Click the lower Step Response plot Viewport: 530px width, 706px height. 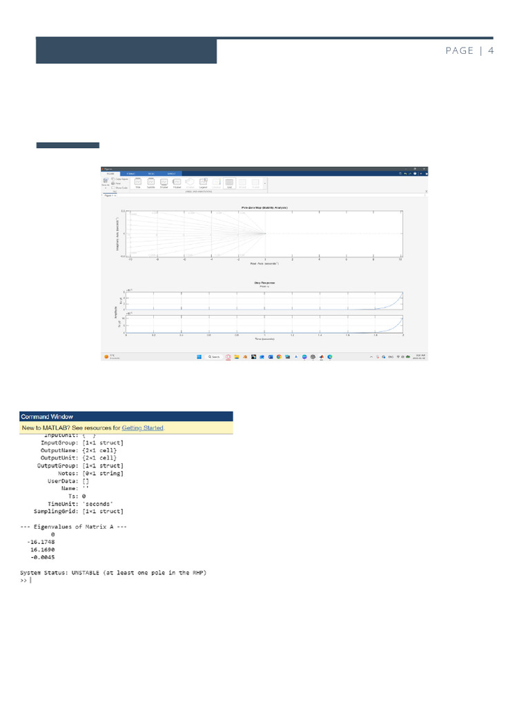265,324
